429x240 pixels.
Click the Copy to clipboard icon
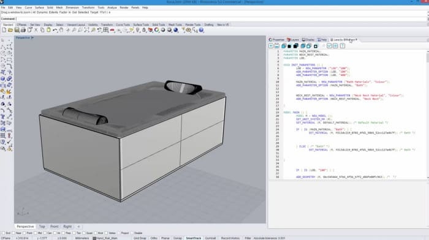42,30
